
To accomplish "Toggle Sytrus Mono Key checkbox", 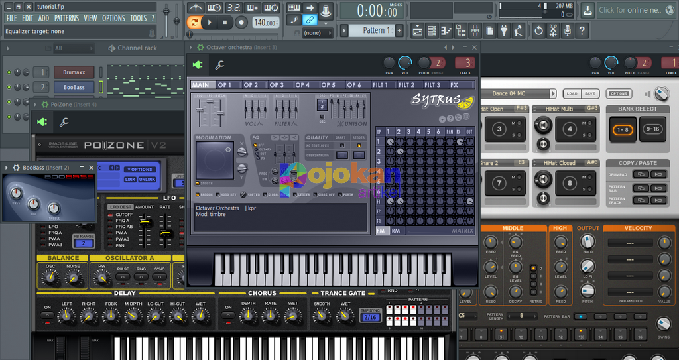I will pos(217,195).
